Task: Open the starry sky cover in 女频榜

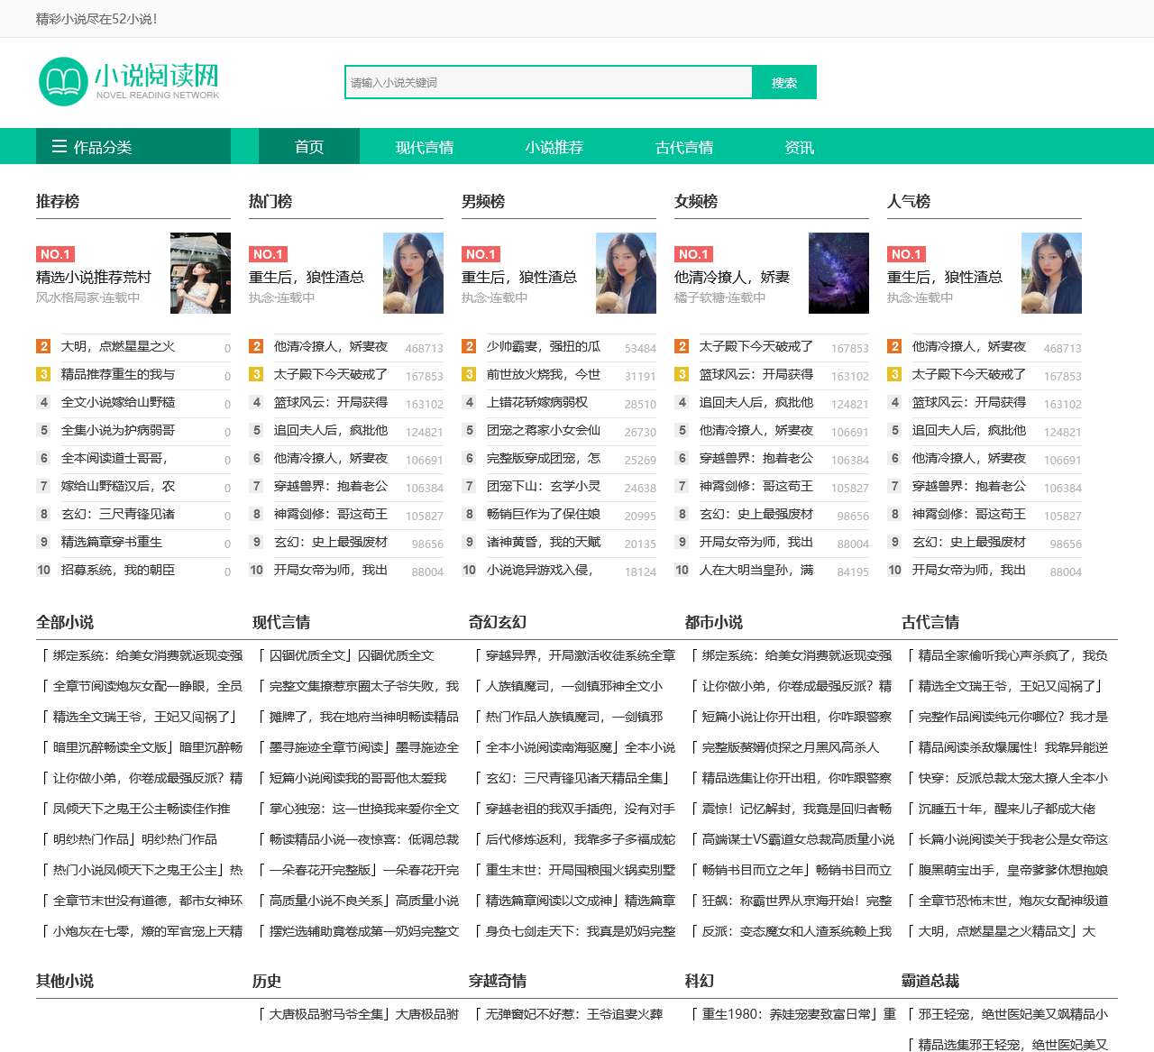Action: pyautogui.click(x=838, y=273)
